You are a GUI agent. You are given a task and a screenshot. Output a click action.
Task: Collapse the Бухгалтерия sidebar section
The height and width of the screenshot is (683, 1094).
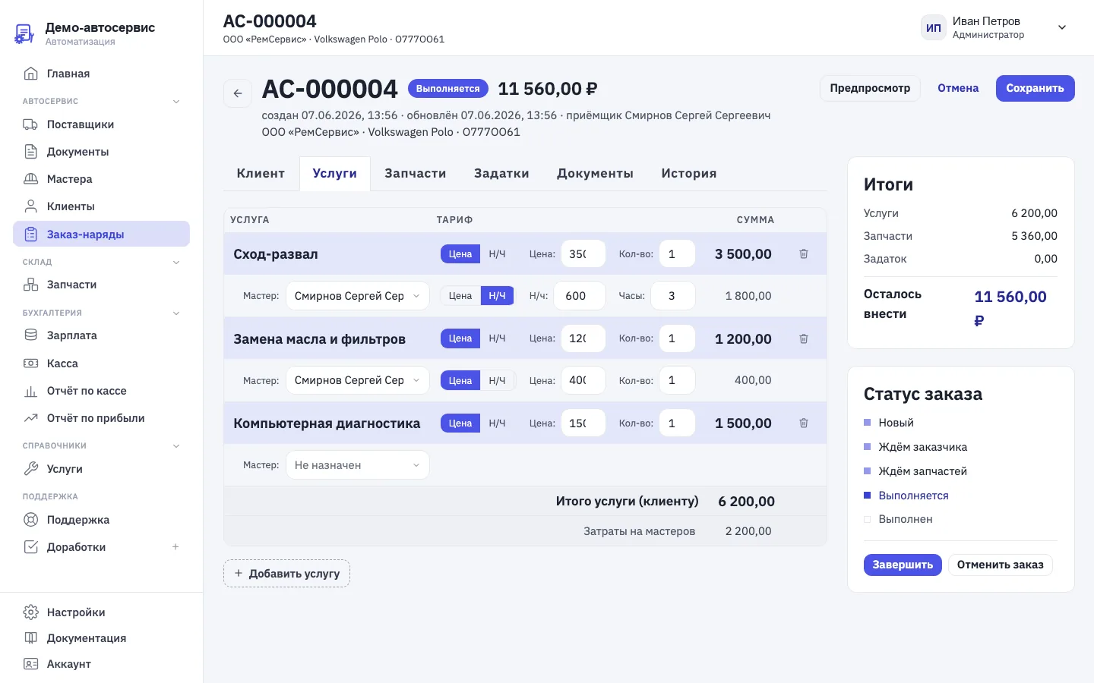(x=176, y=313)
